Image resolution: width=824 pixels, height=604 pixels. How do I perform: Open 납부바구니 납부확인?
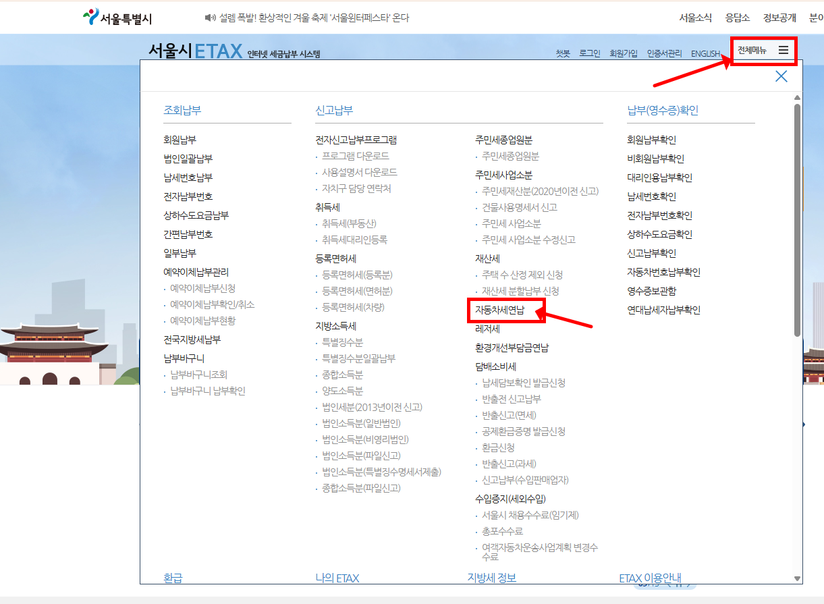pyautogui.click(x=208, y=391)
